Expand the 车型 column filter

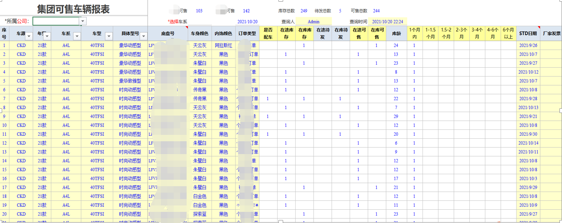(x=109, y=36)
